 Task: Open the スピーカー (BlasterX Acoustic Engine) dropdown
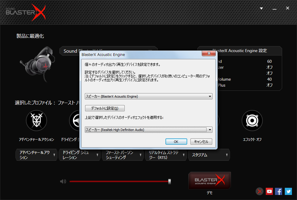(148, 96)
